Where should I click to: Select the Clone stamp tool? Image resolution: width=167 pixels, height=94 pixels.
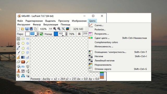[x=18, y=71]
